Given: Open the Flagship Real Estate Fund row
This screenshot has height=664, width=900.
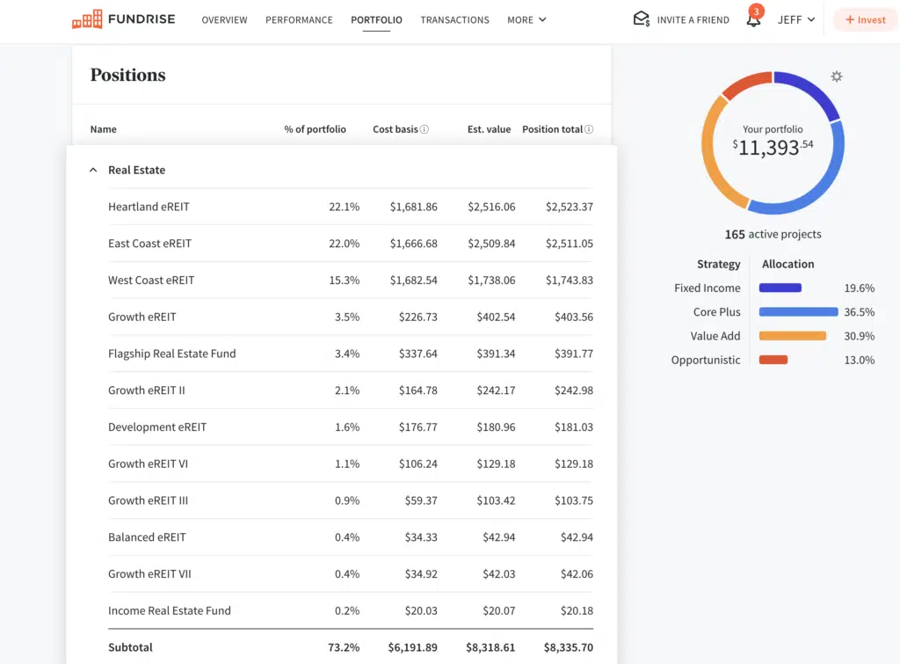Looking at the screenshot, I should pos(171,354).
